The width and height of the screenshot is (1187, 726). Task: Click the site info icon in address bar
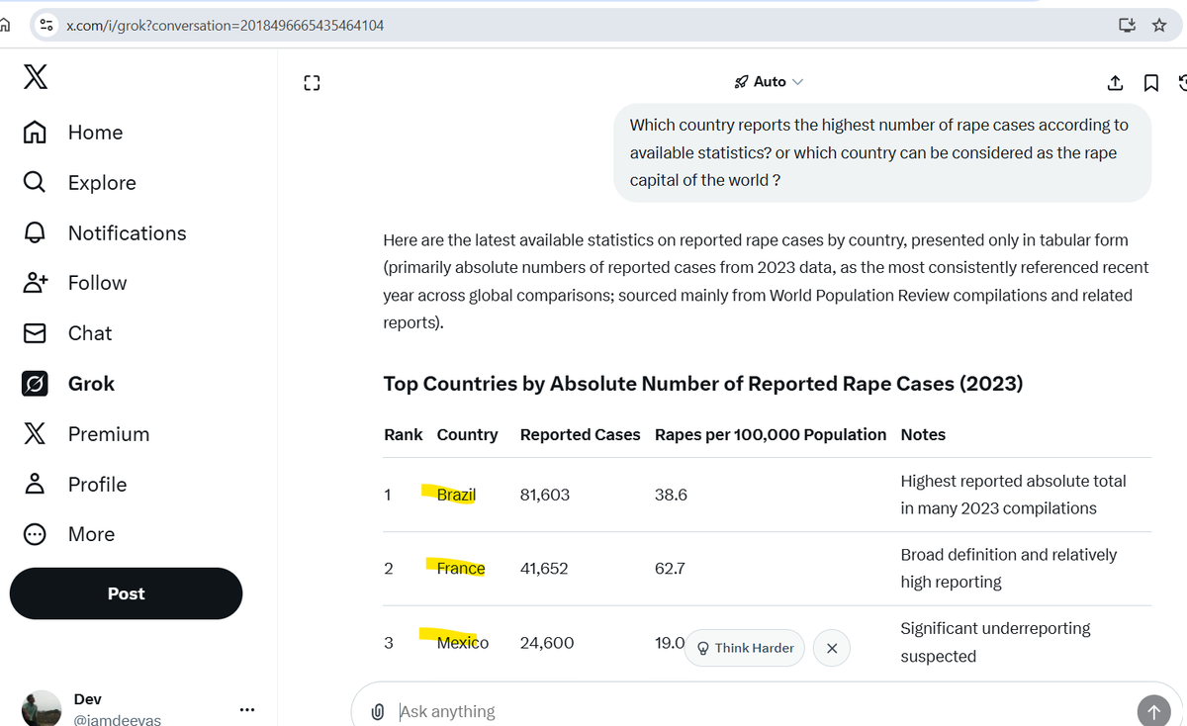[46, 25]
